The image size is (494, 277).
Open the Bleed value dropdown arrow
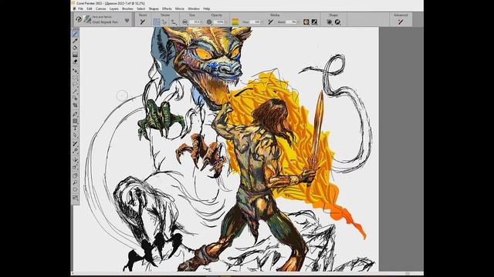298,22
